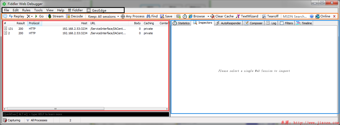This screenshot has width=340, height=125.
Task: Toggle the Decode option
Action: pyautogui.click(x=74, y=16)
